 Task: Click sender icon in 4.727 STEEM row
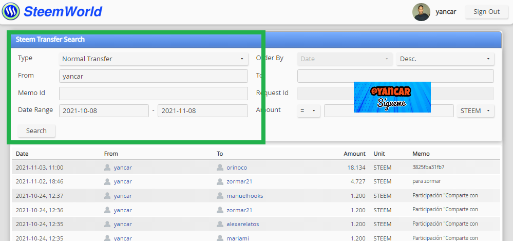(x=107, y=181)
